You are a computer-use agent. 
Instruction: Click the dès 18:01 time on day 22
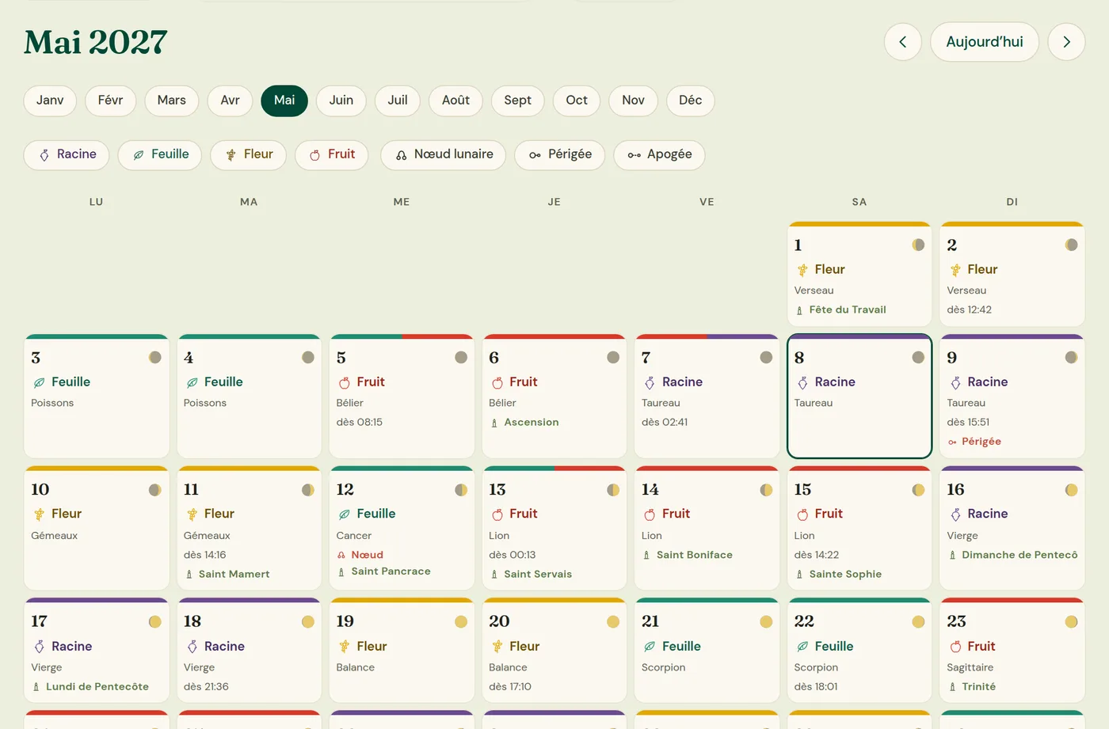coord(816,687)
